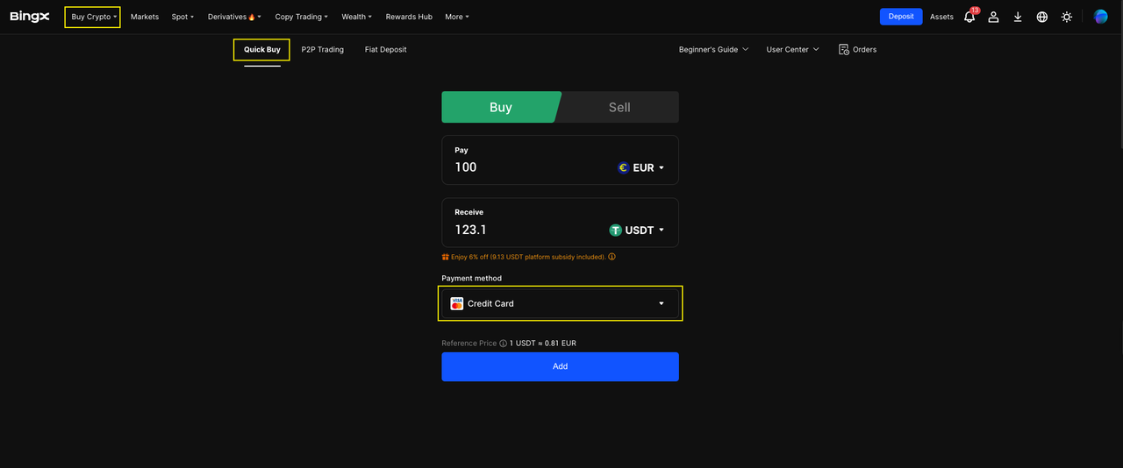Click the Deposit button
Viewport: 1123px width, 468px height.
[900, 17]
